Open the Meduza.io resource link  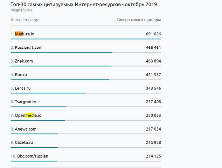(25, 34)
